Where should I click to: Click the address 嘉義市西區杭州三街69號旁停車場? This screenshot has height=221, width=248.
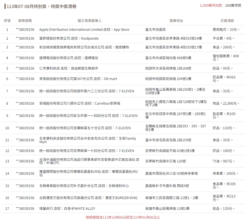(172, 174)
